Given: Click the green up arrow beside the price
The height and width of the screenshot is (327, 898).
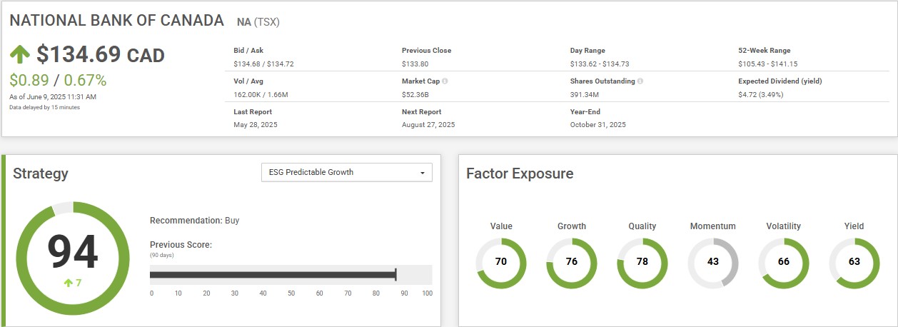Looking at the screenshot, I should 20,54.
